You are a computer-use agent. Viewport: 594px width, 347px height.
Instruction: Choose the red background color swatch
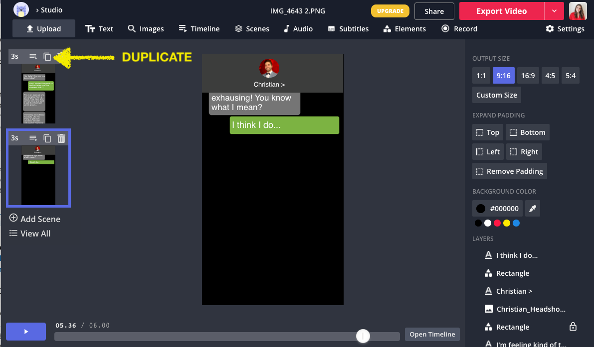click(x=497, y=223)
